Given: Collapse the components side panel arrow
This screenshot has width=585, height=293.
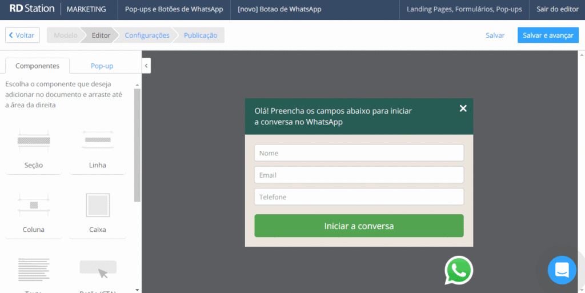Looking at the screenshot, I should pyautogui.click(x=146, y=66).
